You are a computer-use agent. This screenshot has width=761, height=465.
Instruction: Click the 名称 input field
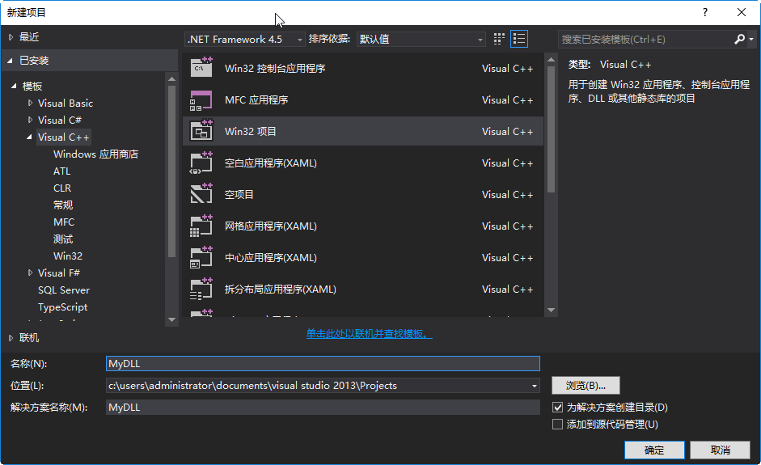[x=323, y=364]
